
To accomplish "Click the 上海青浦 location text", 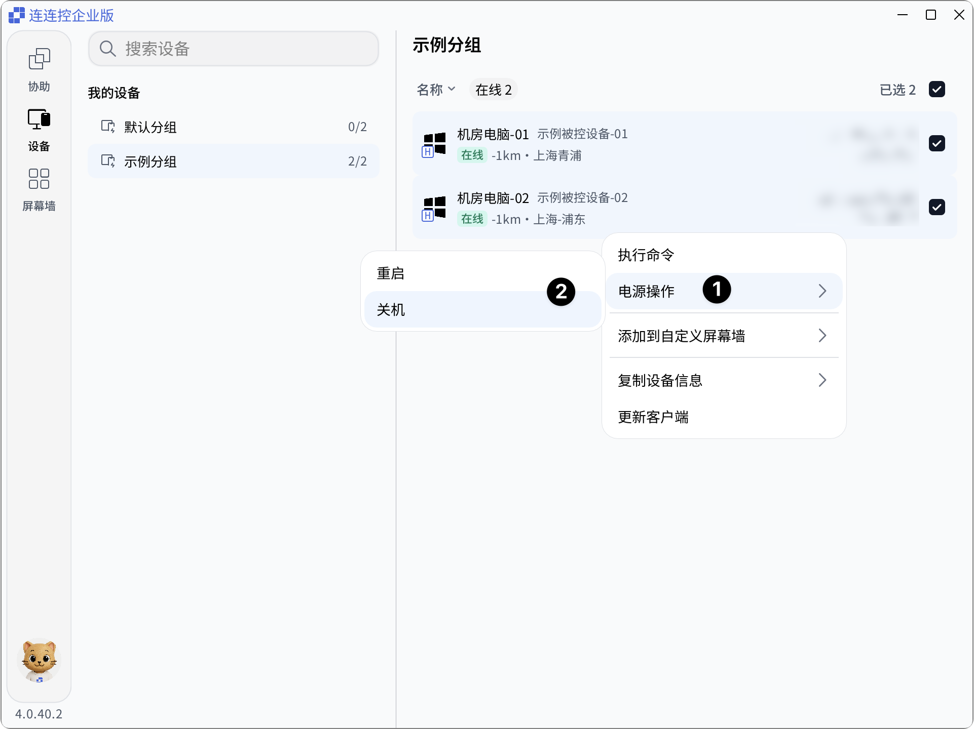I will 557,155.
